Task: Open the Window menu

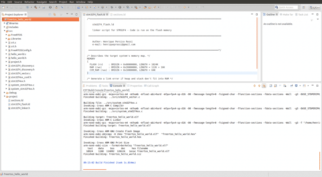Action: [x=81, y=2]
